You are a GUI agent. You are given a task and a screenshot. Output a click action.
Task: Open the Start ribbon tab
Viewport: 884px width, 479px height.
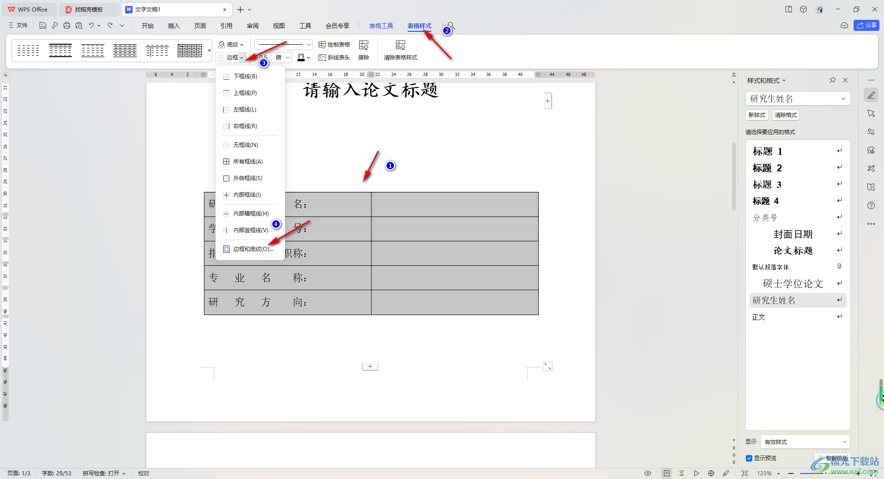[148, 26]
